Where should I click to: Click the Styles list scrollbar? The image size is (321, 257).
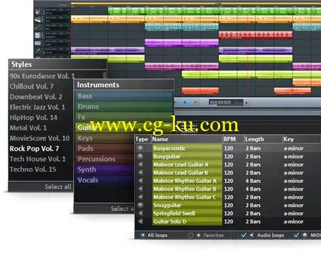105,75
